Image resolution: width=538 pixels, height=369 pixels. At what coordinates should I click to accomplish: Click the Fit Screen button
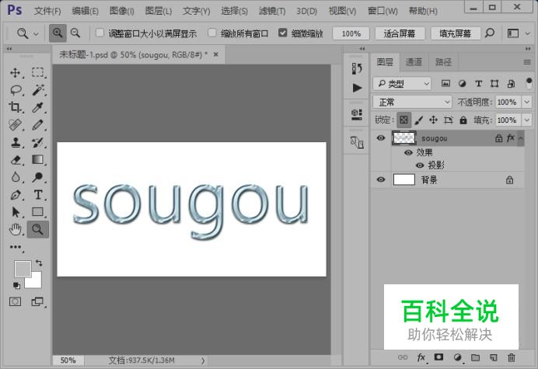[400, 33]
